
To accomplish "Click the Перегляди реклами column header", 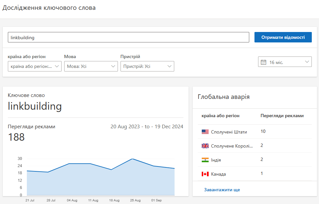I will [x=282, y=116].
